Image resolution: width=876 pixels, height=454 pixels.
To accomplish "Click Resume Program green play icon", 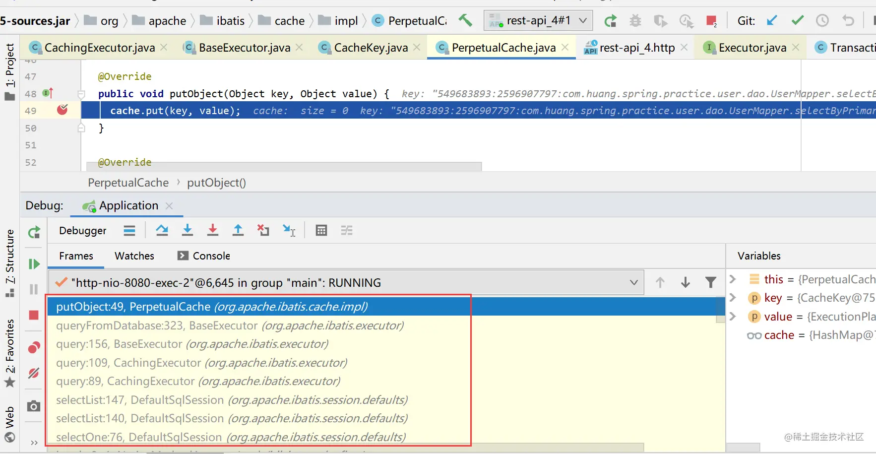I will (x=34, y=264).
